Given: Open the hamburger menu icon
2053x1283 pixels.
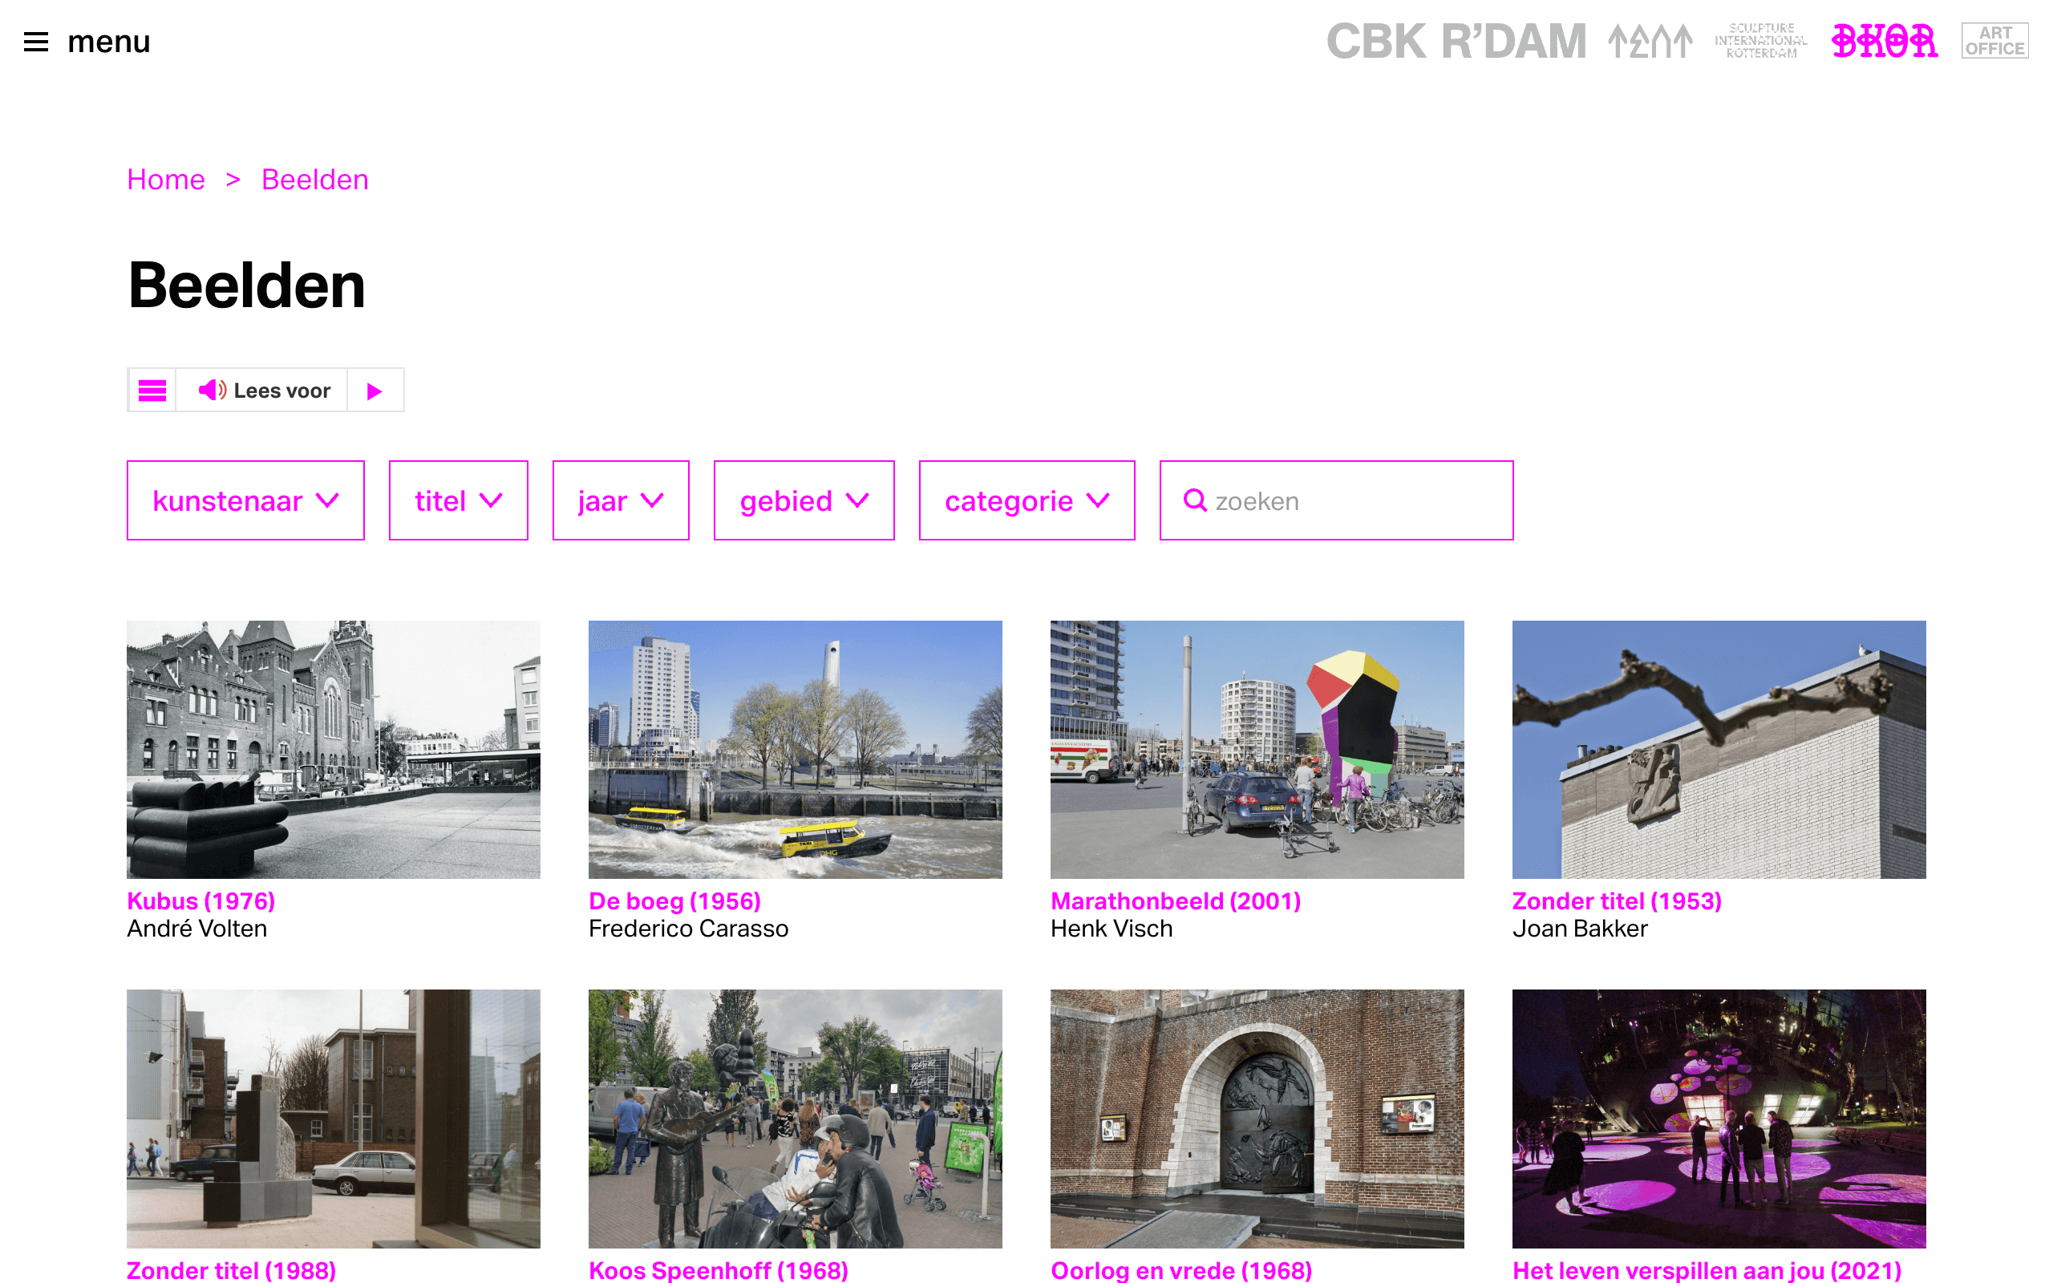Looking at the screenshot, I should [35, 42].
